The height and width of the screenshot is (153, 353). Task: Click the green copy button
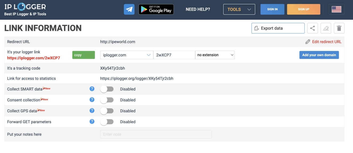83,55
